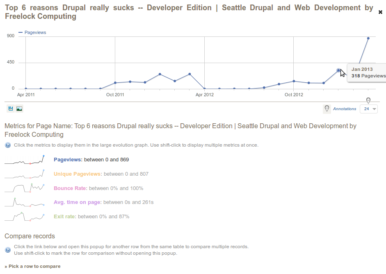Click the Unique Pageviews sparkline

(x=25, y=174)
